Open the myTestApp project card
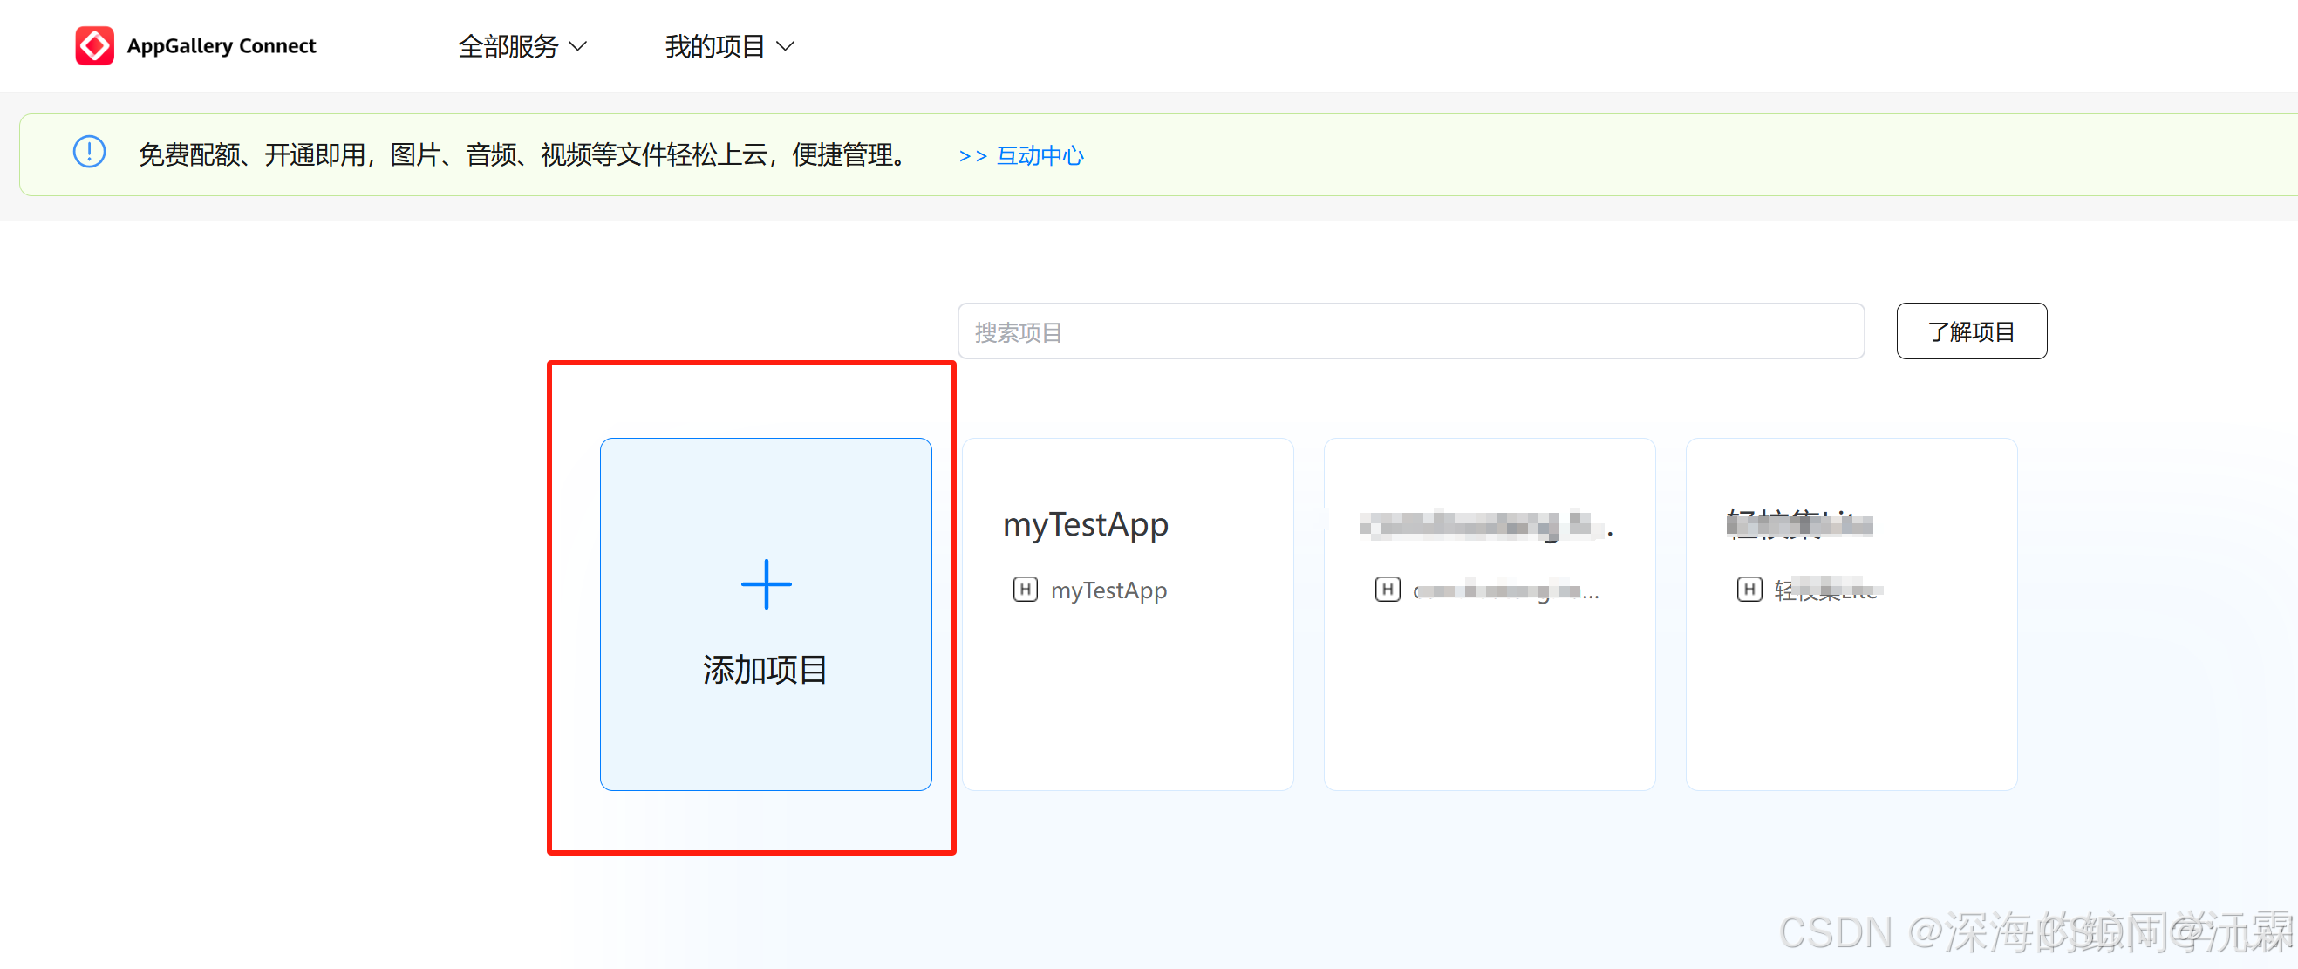 1128,678
